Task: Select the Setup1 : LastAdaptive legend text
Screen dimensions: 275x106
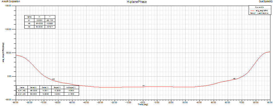Action: tap(260, 13)
